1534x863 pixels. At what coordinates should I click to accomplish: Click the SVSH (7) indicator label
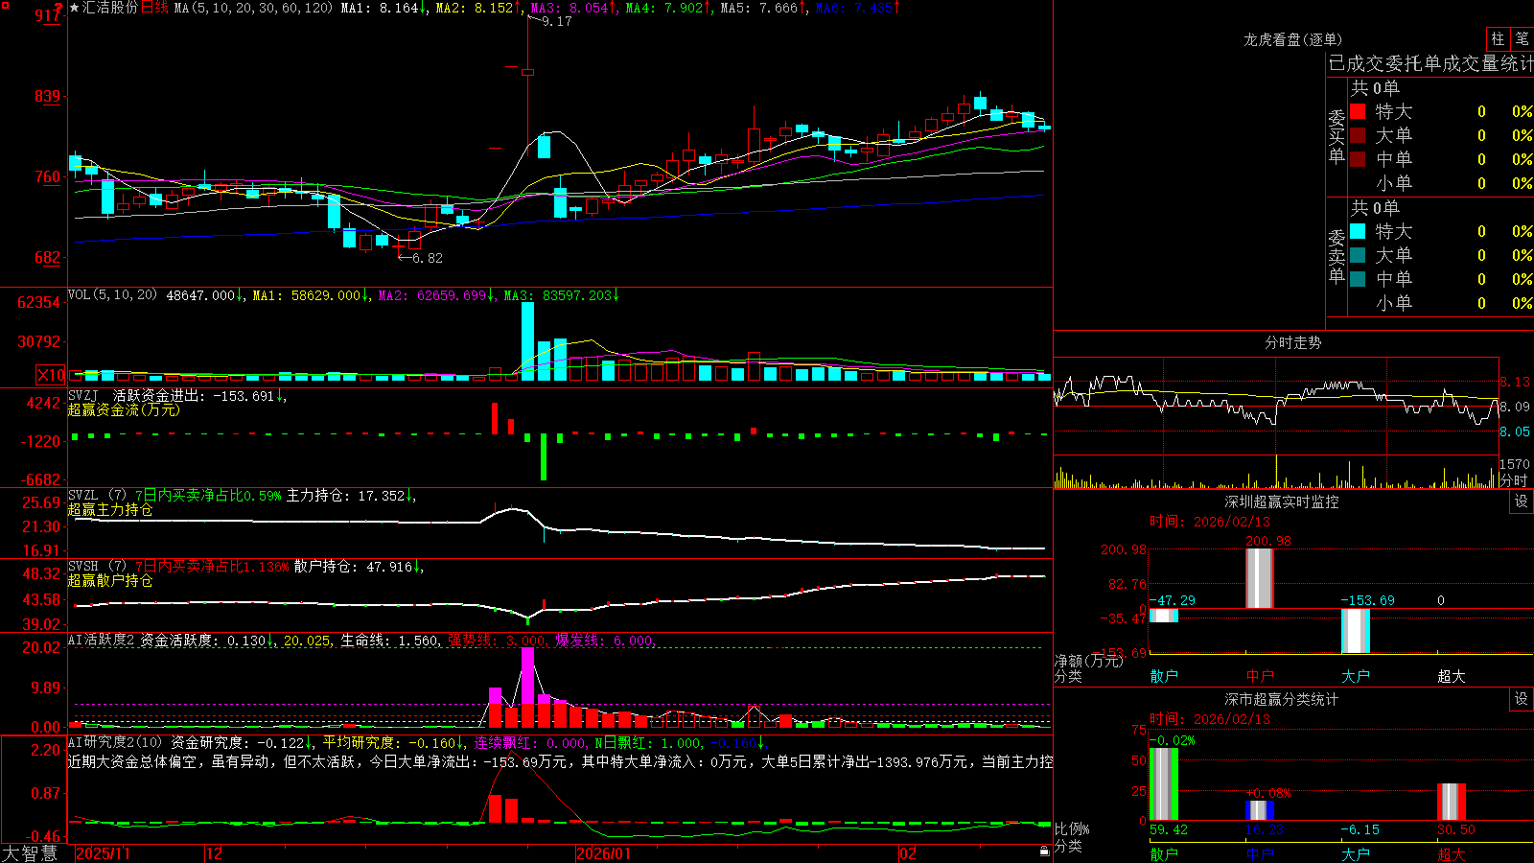(x=97, y=567)
